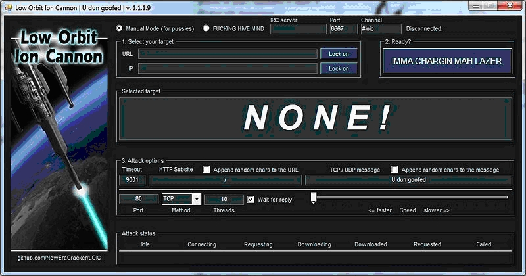The height and width of the screenshot is (276, 526).
Task: Click the 'Speed' label under the slider
Action: 408,210
